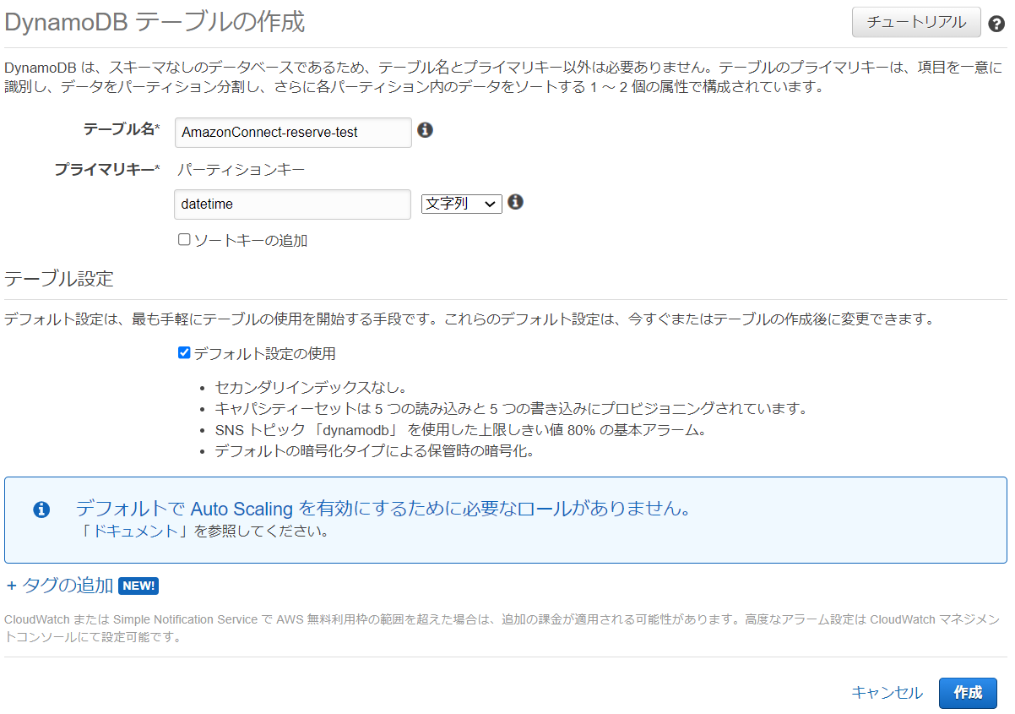Click the 作成 button

(968, 693)
